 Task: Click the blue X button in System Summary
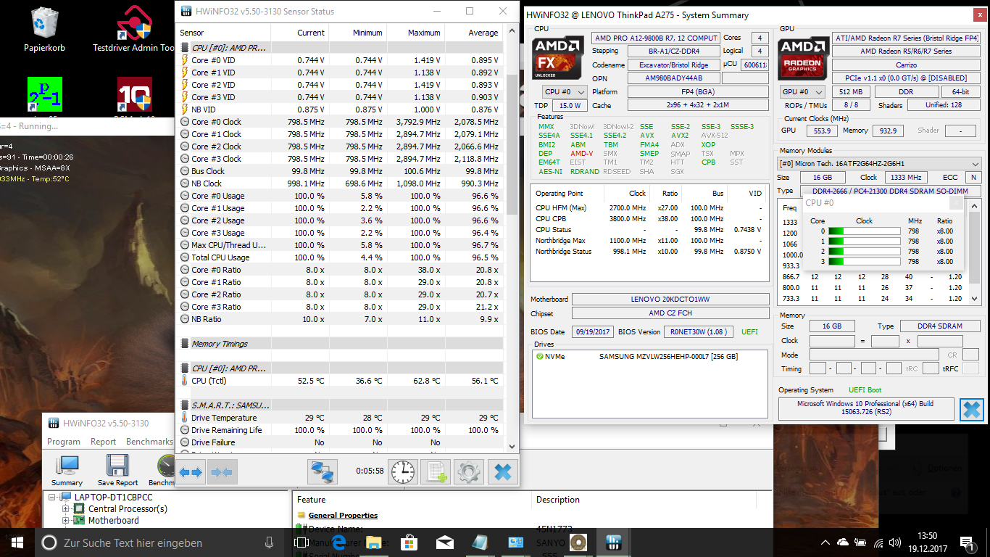pos(971,410)
